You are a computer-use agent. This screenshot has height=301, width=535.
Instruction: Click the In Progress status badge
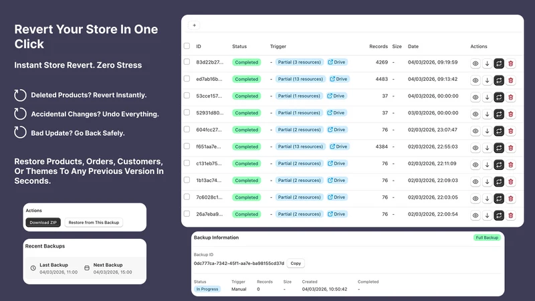(x=207, y=289)
